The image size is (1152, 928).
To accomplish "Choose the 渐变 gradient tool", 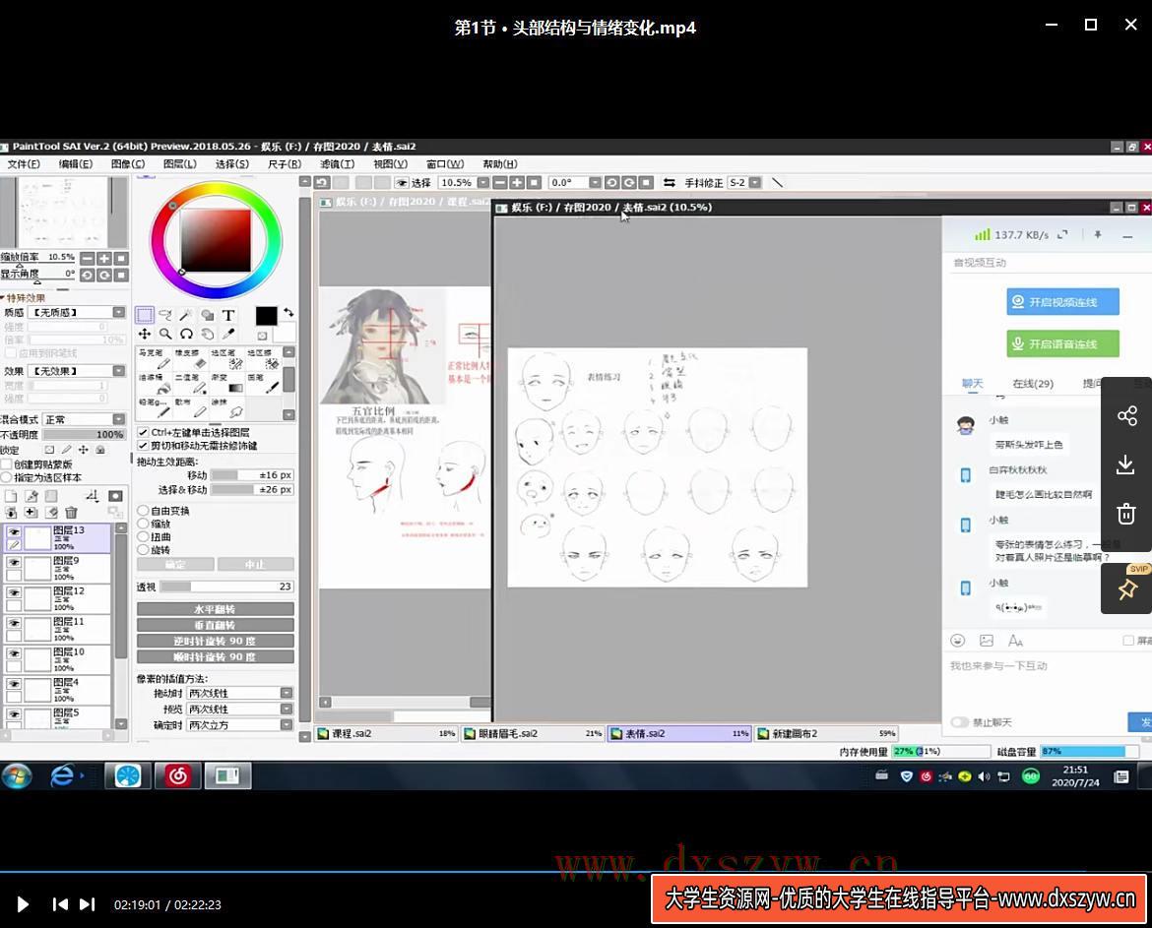I will pyautogui.click(x=227, y=383).
